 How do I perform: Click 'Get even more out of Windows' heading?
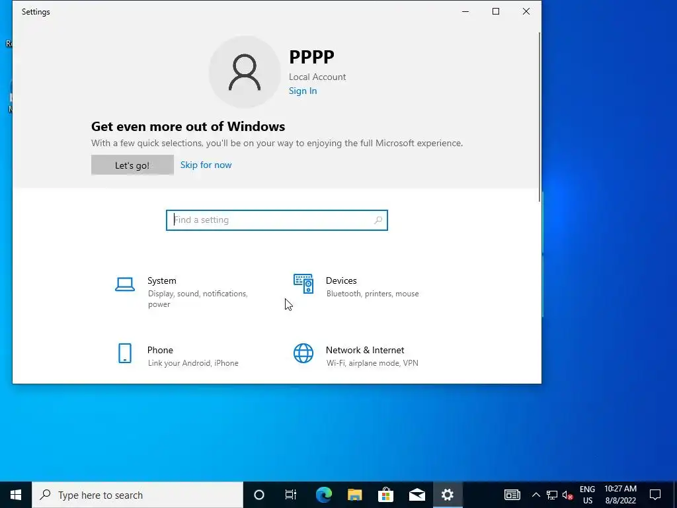pos(188,126)
